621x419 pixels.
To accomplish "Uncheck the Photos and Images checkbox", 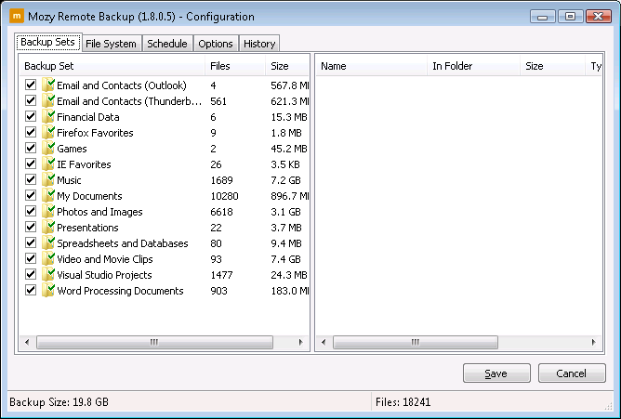I will (x=31, y=212).
